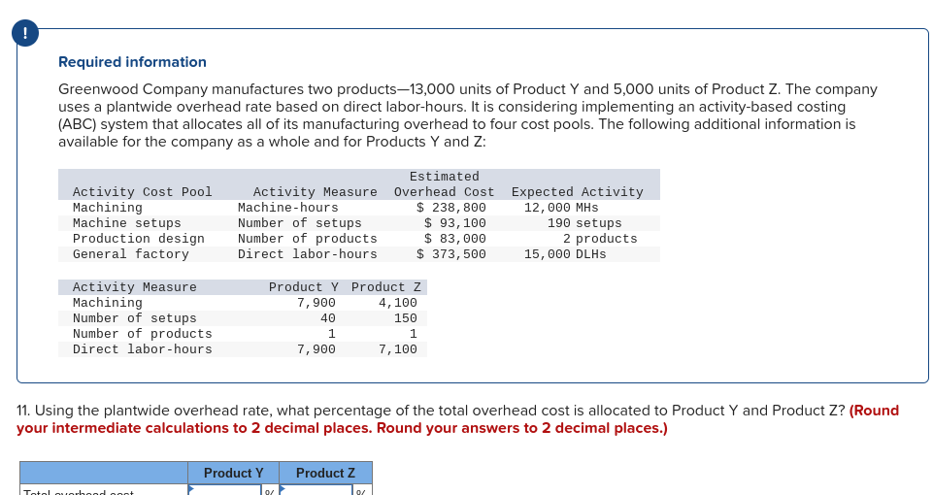Viewport: 933px width, 495px height.
Task: Click the Product Z answer column header
Action: (x=325, y=473)
